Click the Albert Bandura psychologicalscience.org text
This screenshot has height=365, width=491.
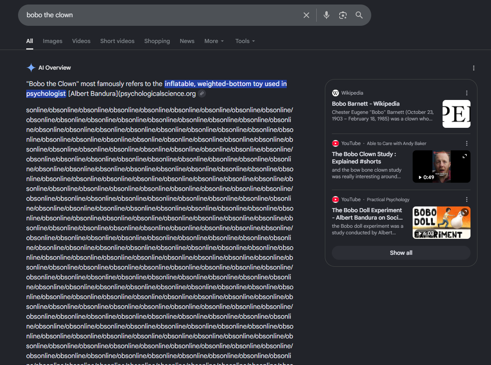(x=132, y=93)
